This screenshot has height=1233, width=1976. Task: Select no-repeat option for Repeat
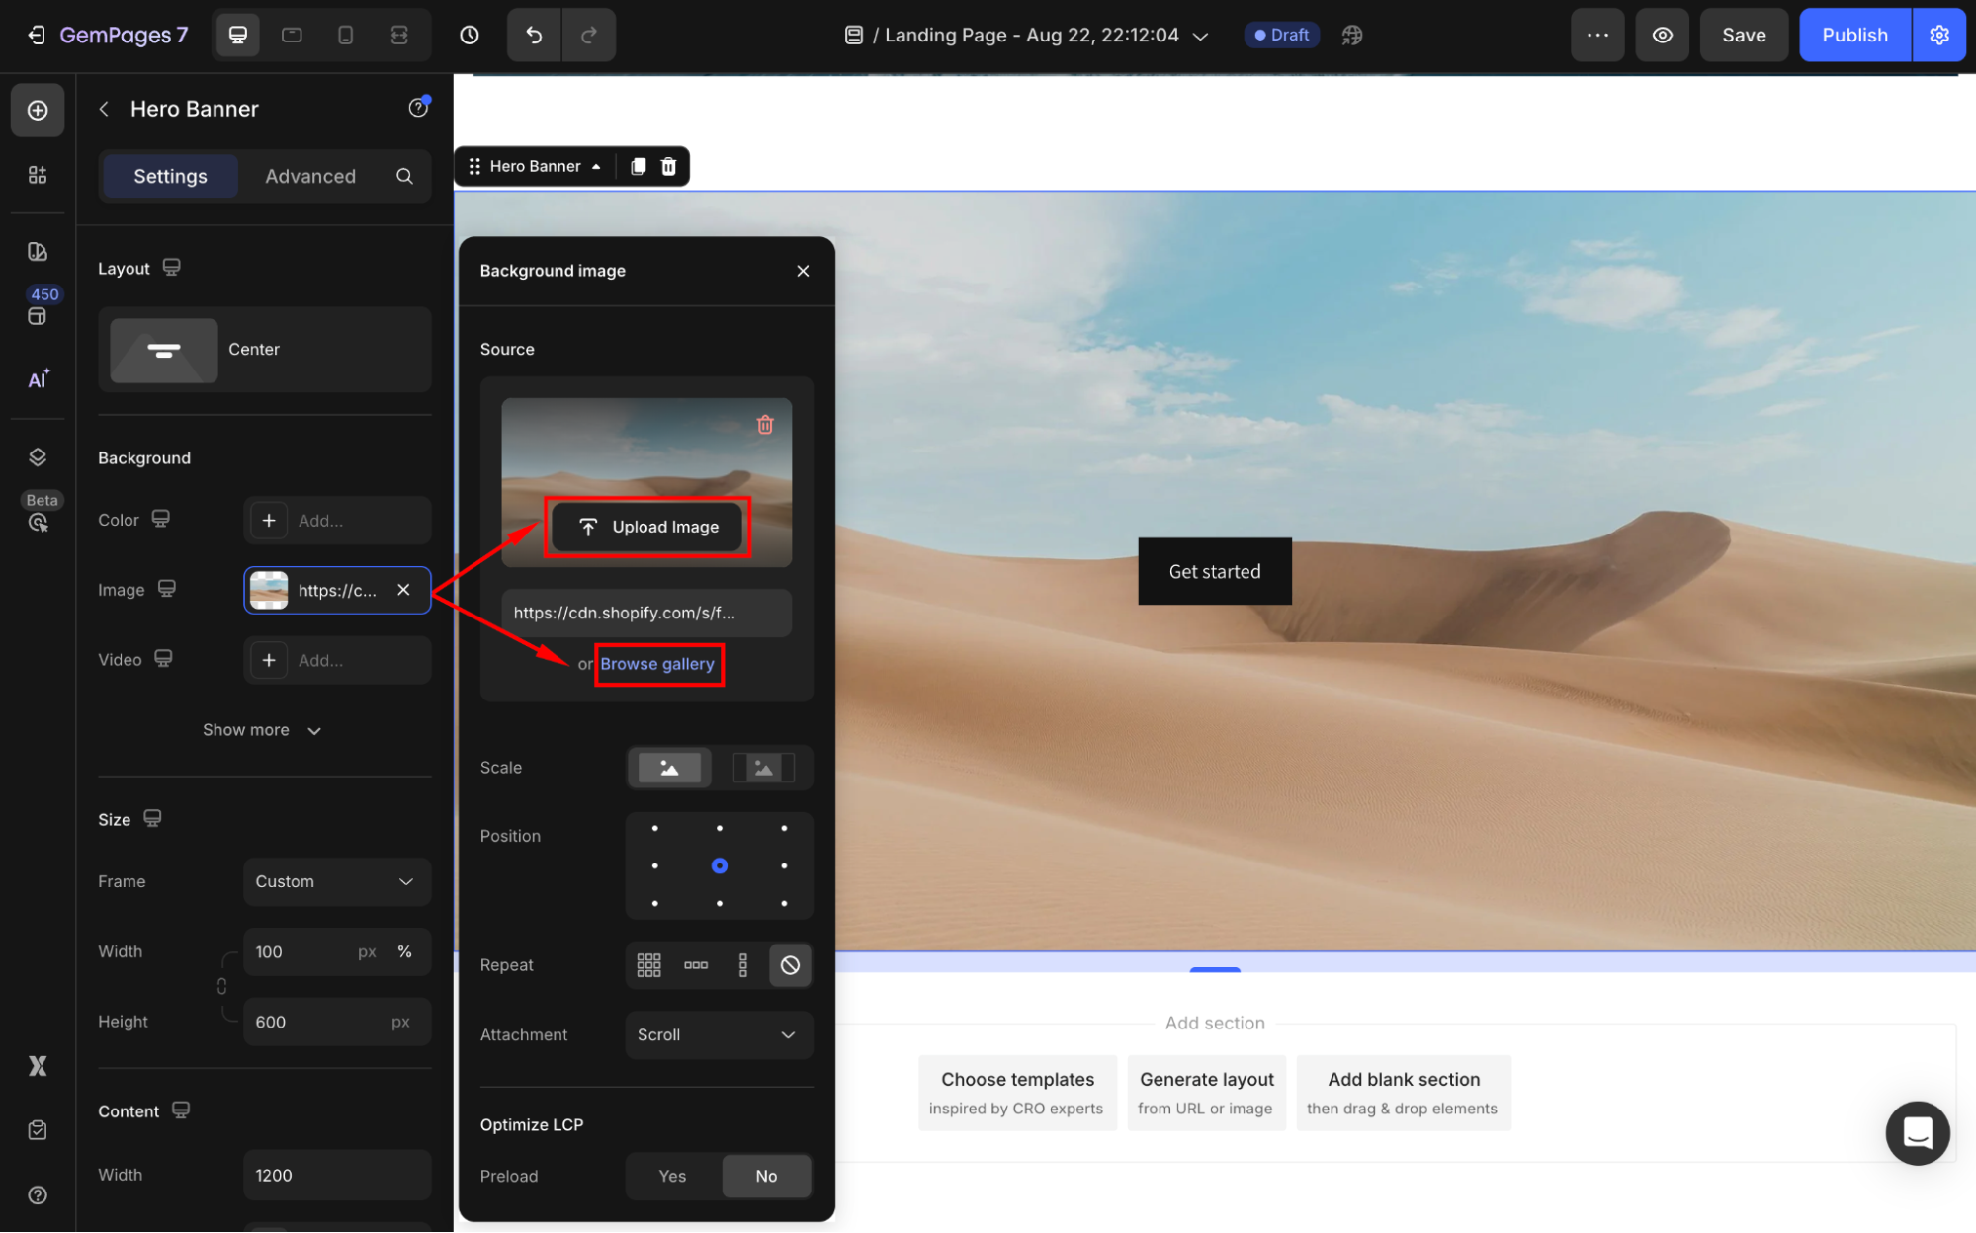click(790, 965)
